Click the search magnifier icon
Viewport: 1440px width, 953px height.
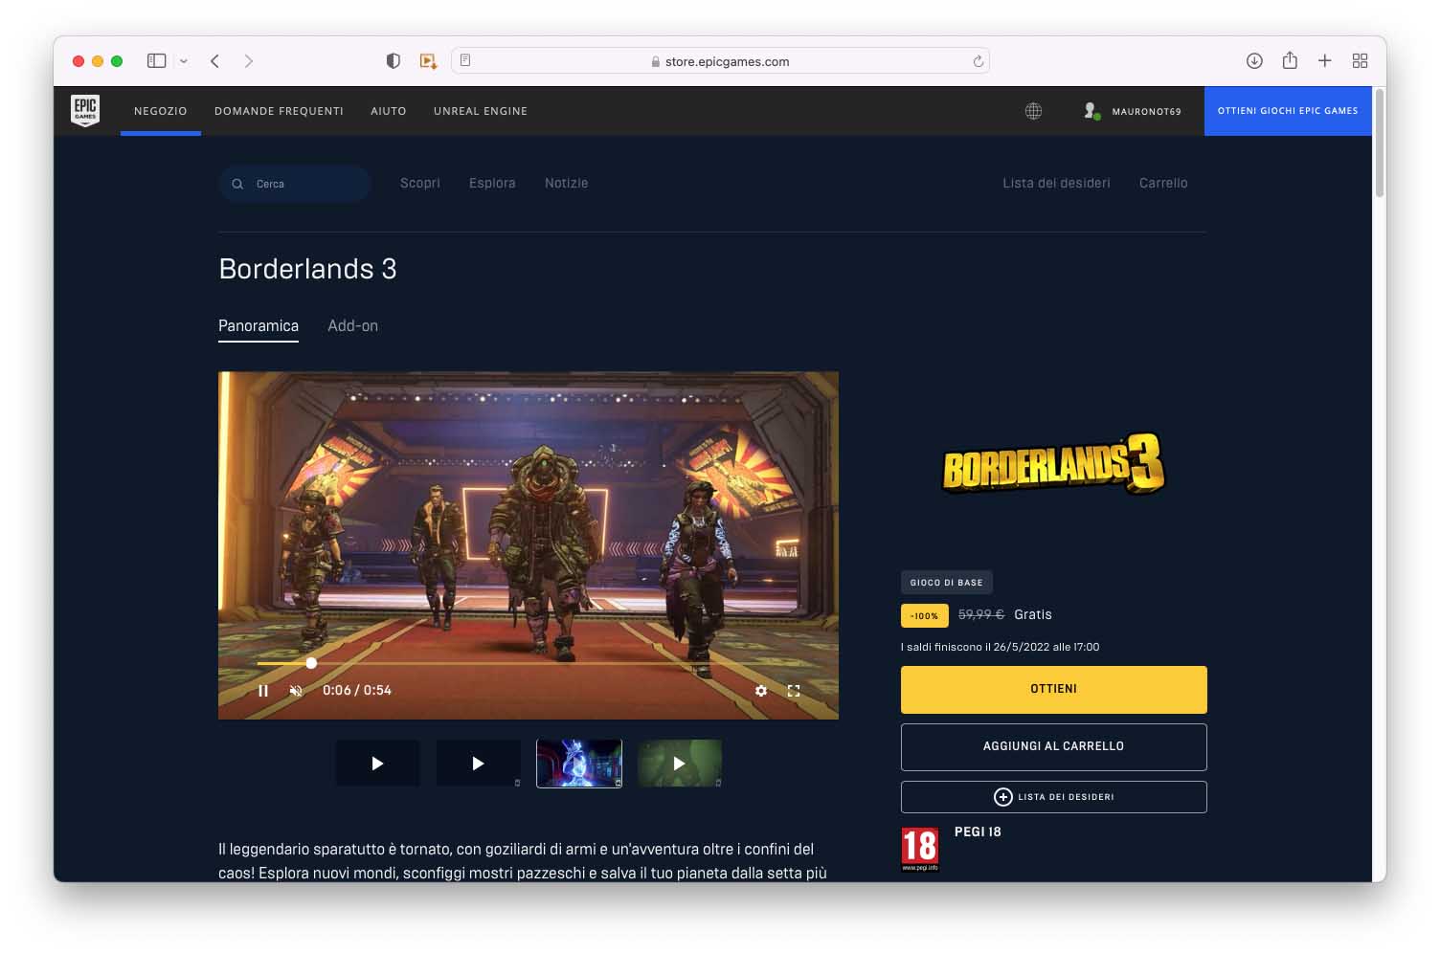237,184
